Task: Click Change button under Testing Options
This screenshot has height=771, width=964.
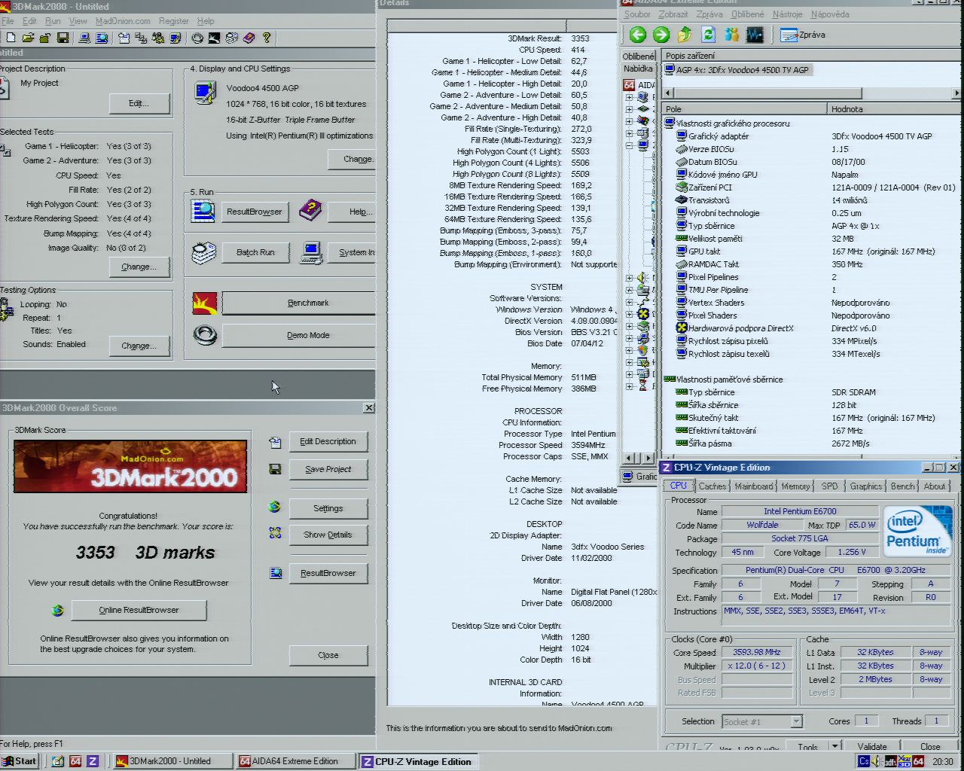Action: 139,346
